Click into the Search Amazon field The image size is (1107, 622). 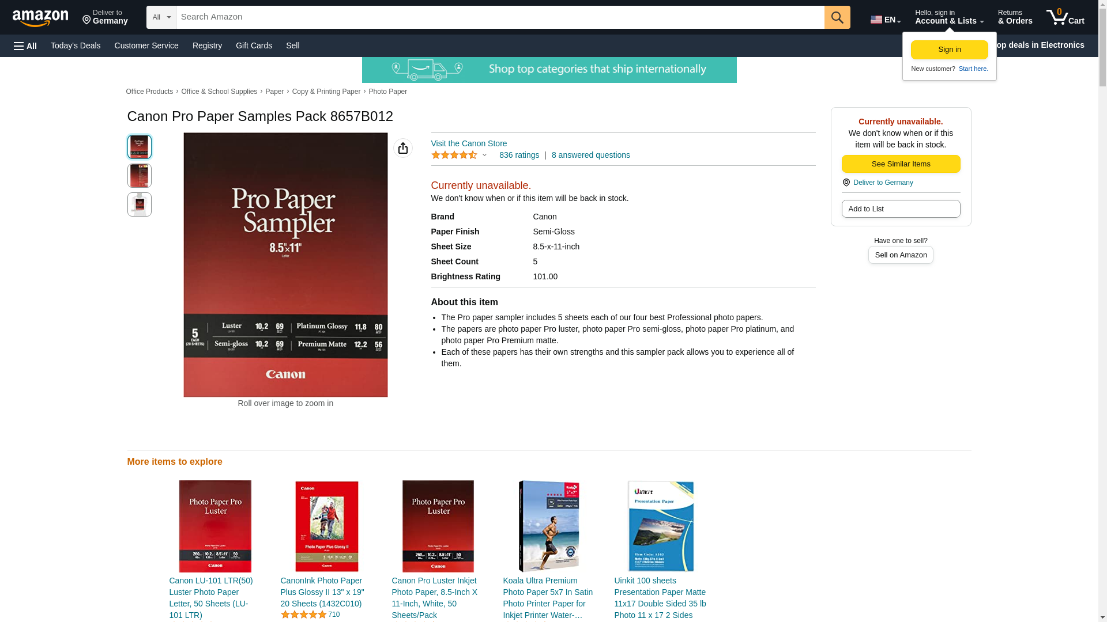pos(499,17)
